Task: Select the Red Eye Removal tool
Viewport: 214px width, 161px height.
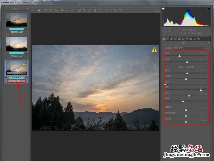Action: pos(85,10)
